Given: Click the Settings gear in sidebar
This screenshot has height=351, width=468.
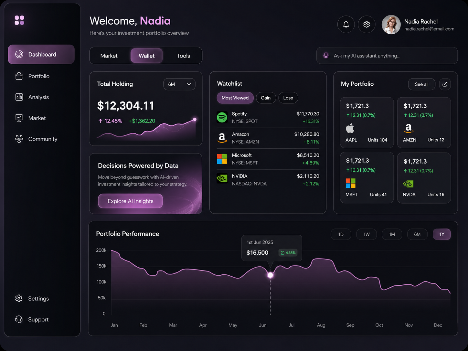Looking at the screenshot, I should pyautogui.click(x=19, y=298).
